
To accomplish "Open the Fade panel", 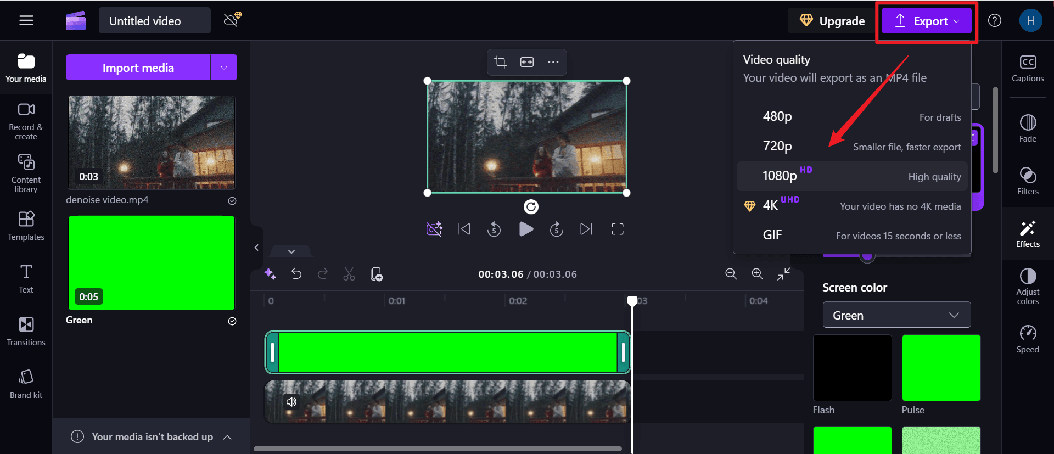I will tap(1028, 128).
